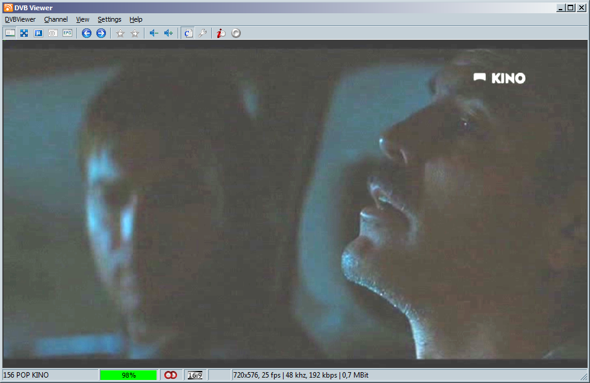Go to previous channel with left arrow
Image resolution: width=590 pixels, height=383 pixels.
87,33
